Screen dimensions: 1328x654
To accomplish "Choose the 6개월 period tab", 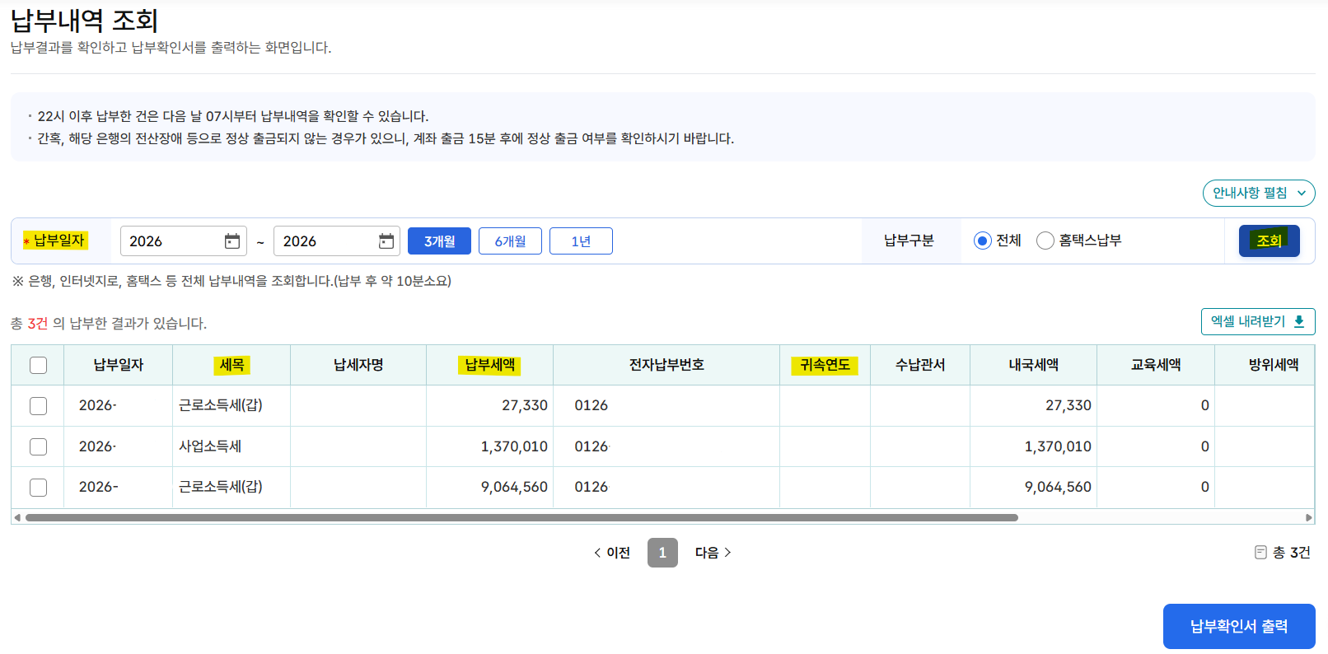I will 510,241.
